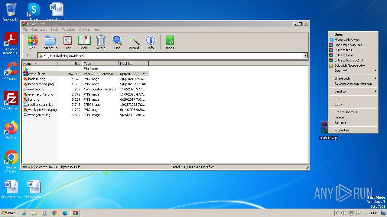Select everfavorite.png file
The height and width of the screenshot is (217, 387).
[85, 94]
